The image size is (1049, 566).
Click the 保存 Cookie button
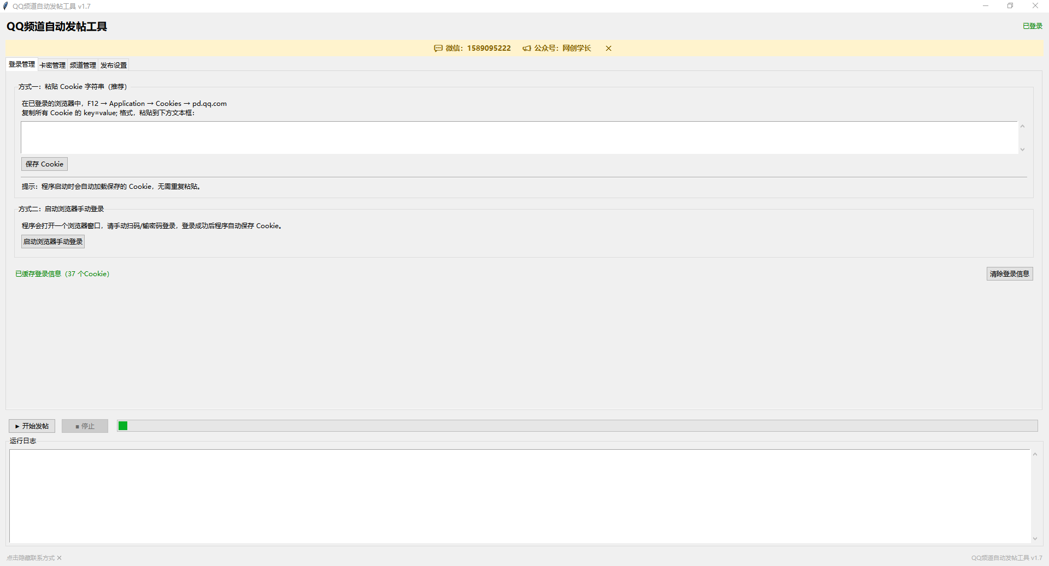tap(44, 164)
